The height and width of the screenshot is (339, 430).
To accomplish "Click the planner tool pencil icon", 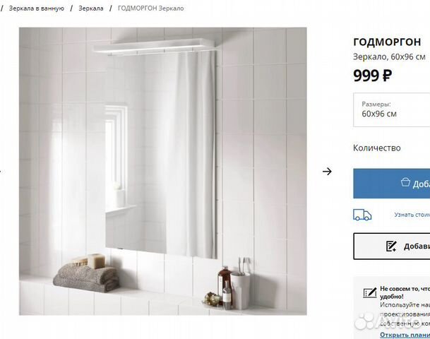I will 370,293.
